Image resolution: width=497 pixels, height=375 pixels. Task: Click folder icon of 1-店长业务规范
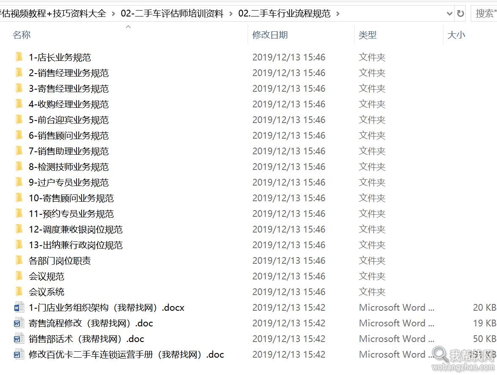coord(19,57)
